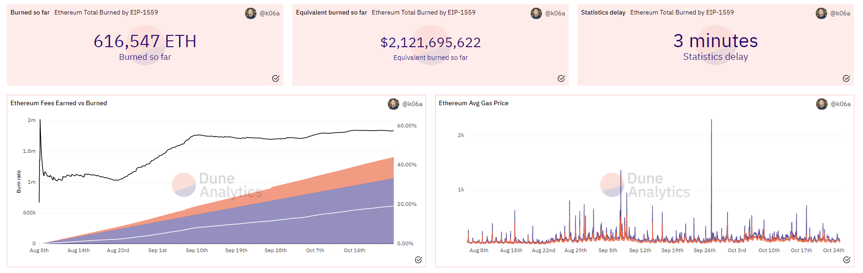The height and width of the screenshot is (273, 863).
Task: Click 'Burned so far' label under ETH counter
Action: pyautogui.click(x=145, y=57)
